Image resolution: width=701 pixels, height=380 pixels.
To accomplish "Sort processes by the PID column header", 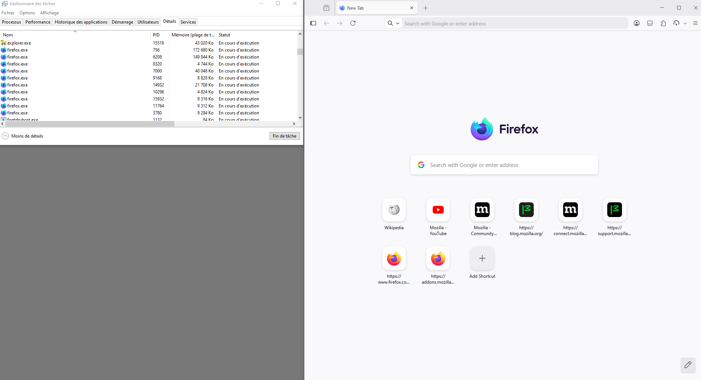I will coord(160,35).
